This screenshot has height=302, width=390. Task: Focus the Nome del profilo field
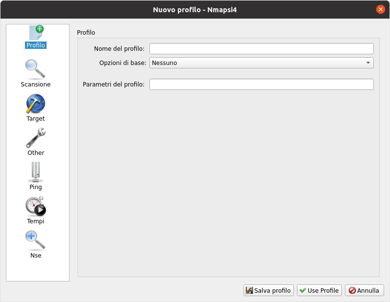pyautogui.click(x=262, y=49)
